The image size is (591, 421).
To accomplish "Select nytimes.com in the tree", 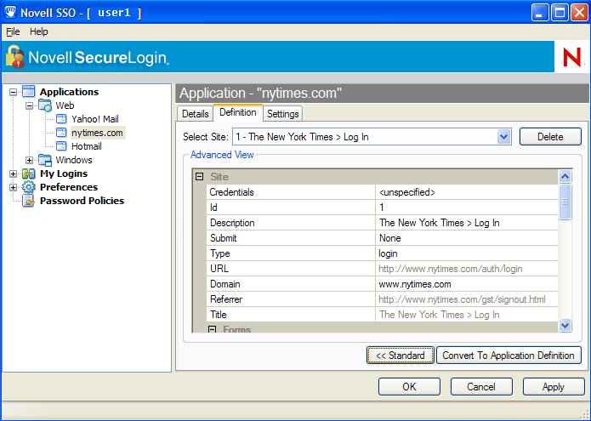I will pos(97,133).
